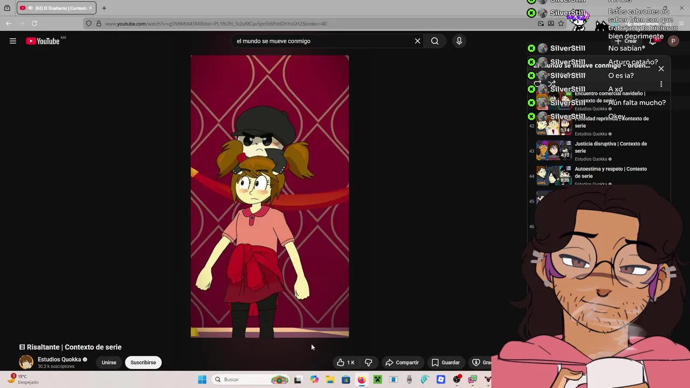
Task: Run the search with the magnifier button
Action: 434,41
